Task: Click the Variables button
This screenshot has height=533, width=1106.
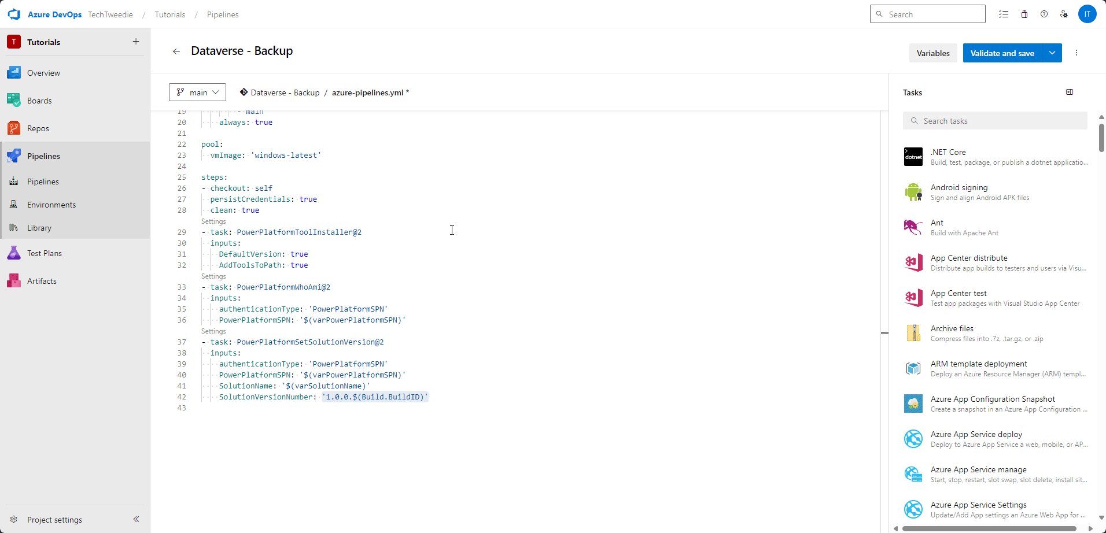Action: pyautogui.click(x=932, y=53)
